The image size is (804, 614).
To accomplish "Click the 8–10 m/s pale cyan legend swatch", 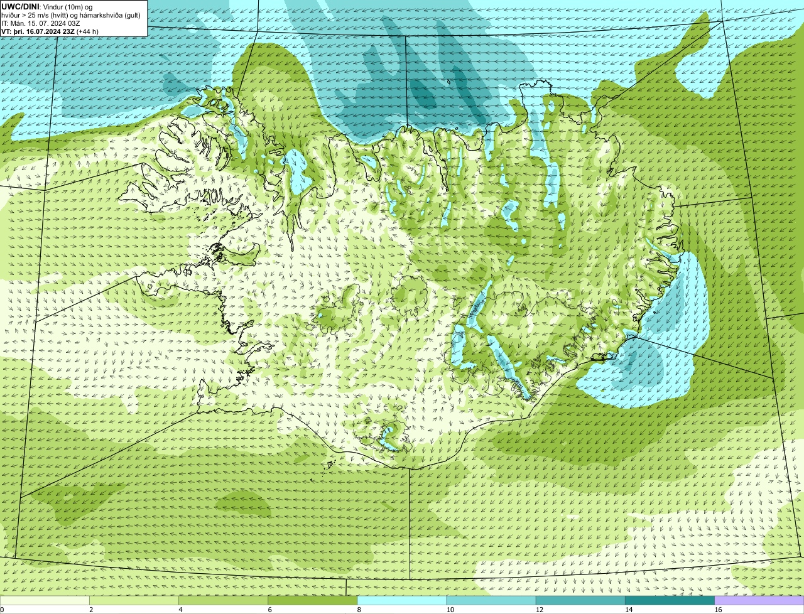I will pos(402,600).
